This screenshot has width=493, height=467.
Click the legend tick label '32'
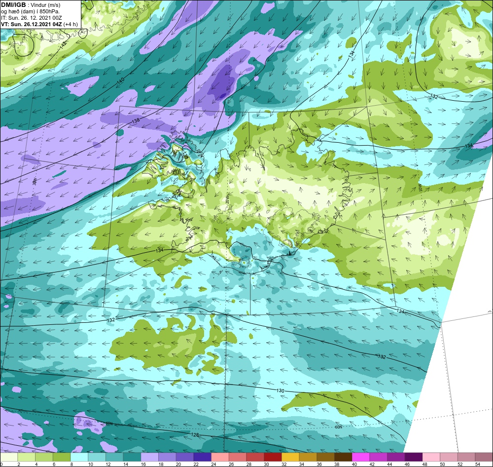point(284,464)
